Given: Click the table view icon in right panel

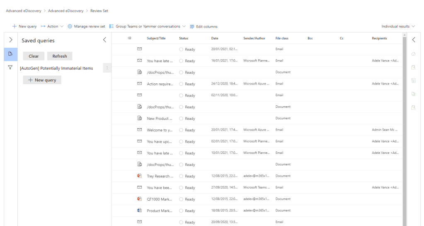Looking at the screenshot, I should coord(413,81).
